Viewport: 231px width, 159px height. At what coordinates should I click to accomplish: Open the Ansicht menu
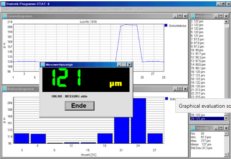pyautogui.click(x=18, y=9)
